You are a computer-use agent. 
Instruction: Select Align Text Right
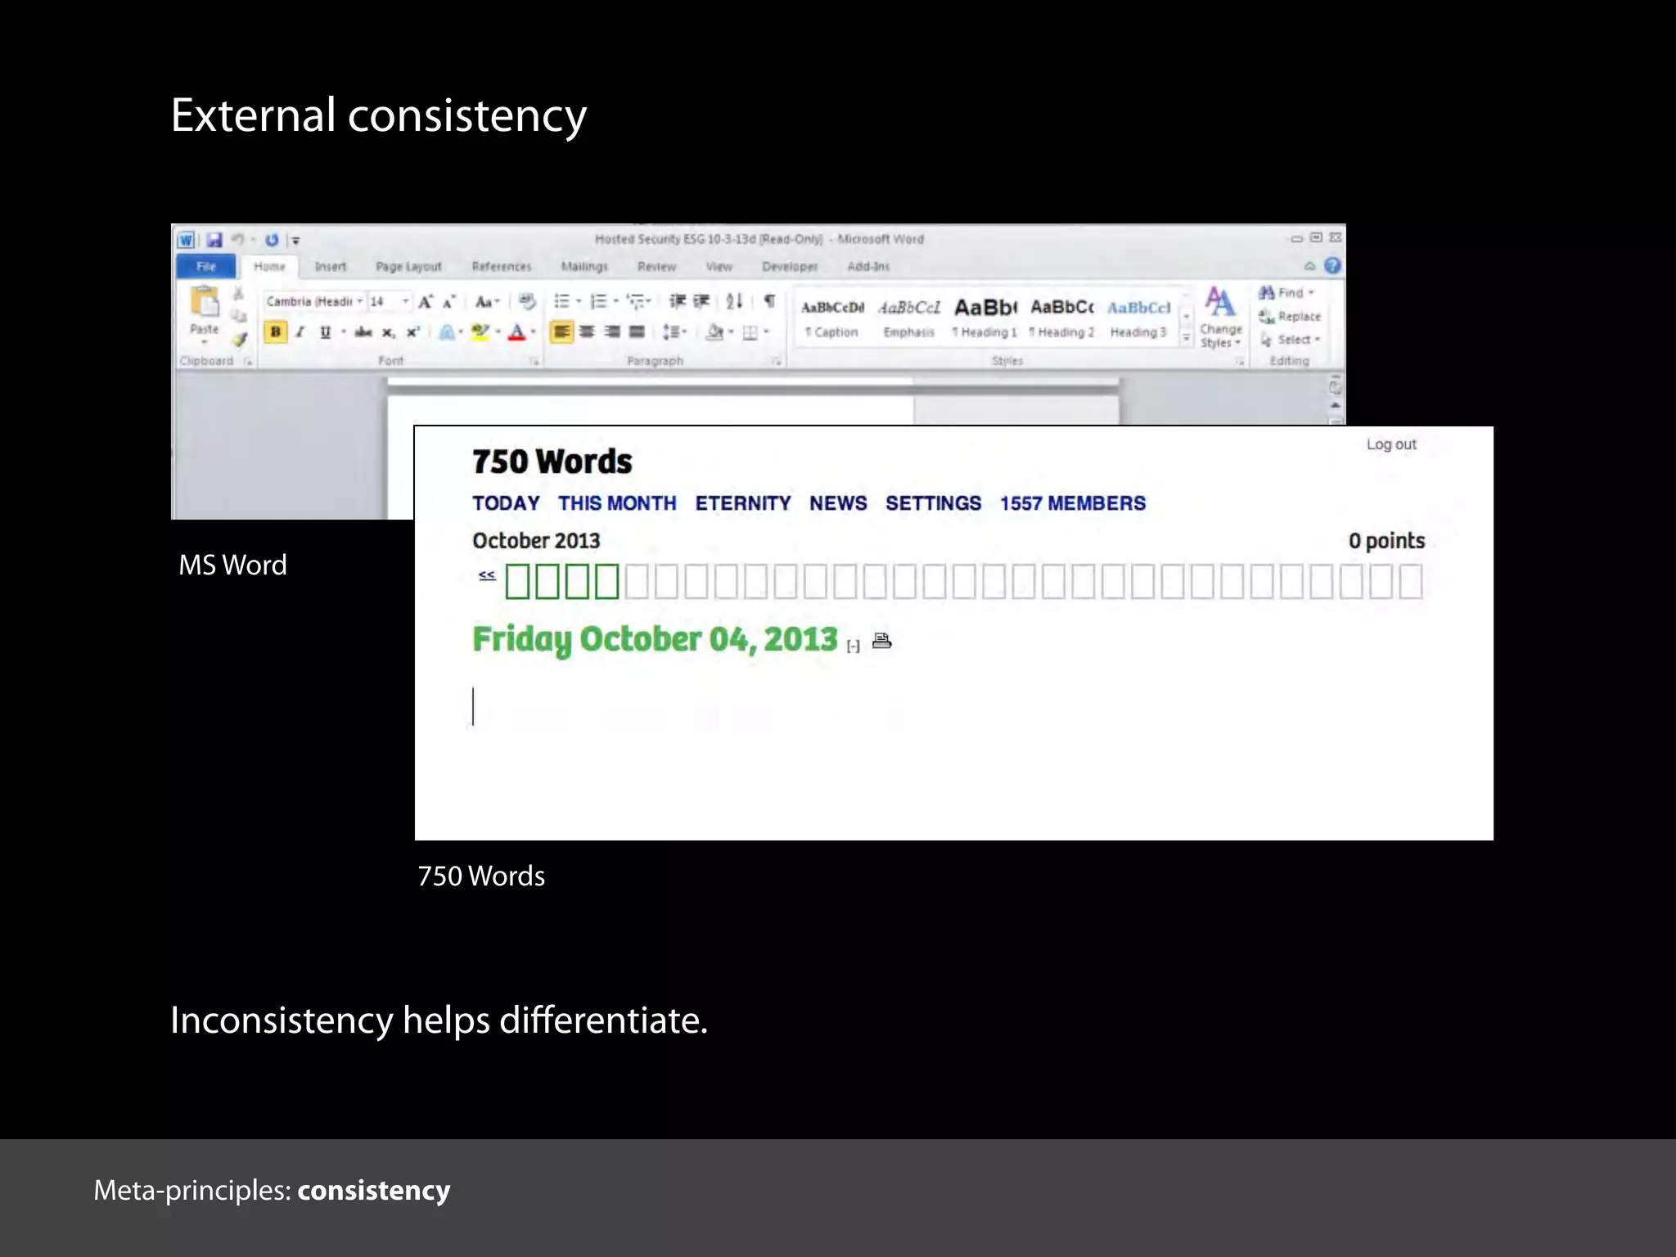pyautogui.click(x=612, y=331)
